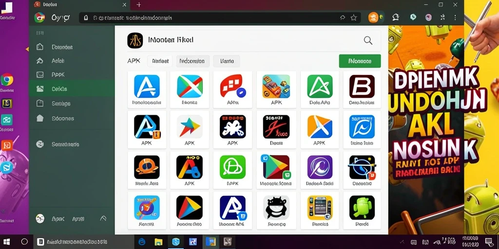
Task: Open the Chrome desktop shortcut
Action: tap(7, 80)
